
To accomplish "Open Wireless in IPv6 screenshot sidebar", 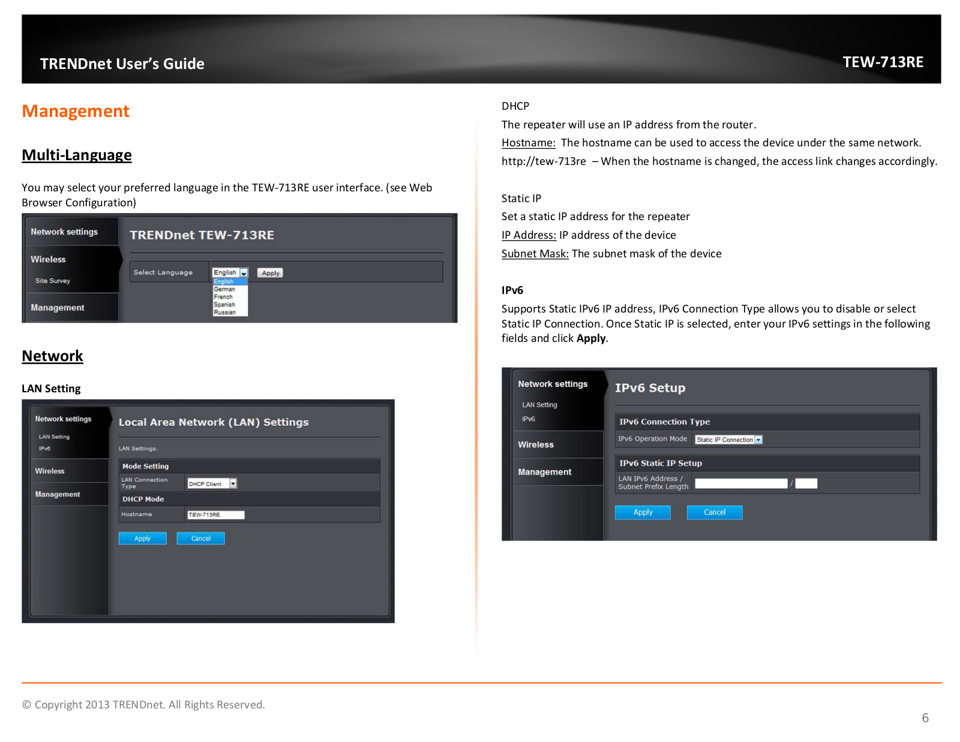I will click(536, 444).
